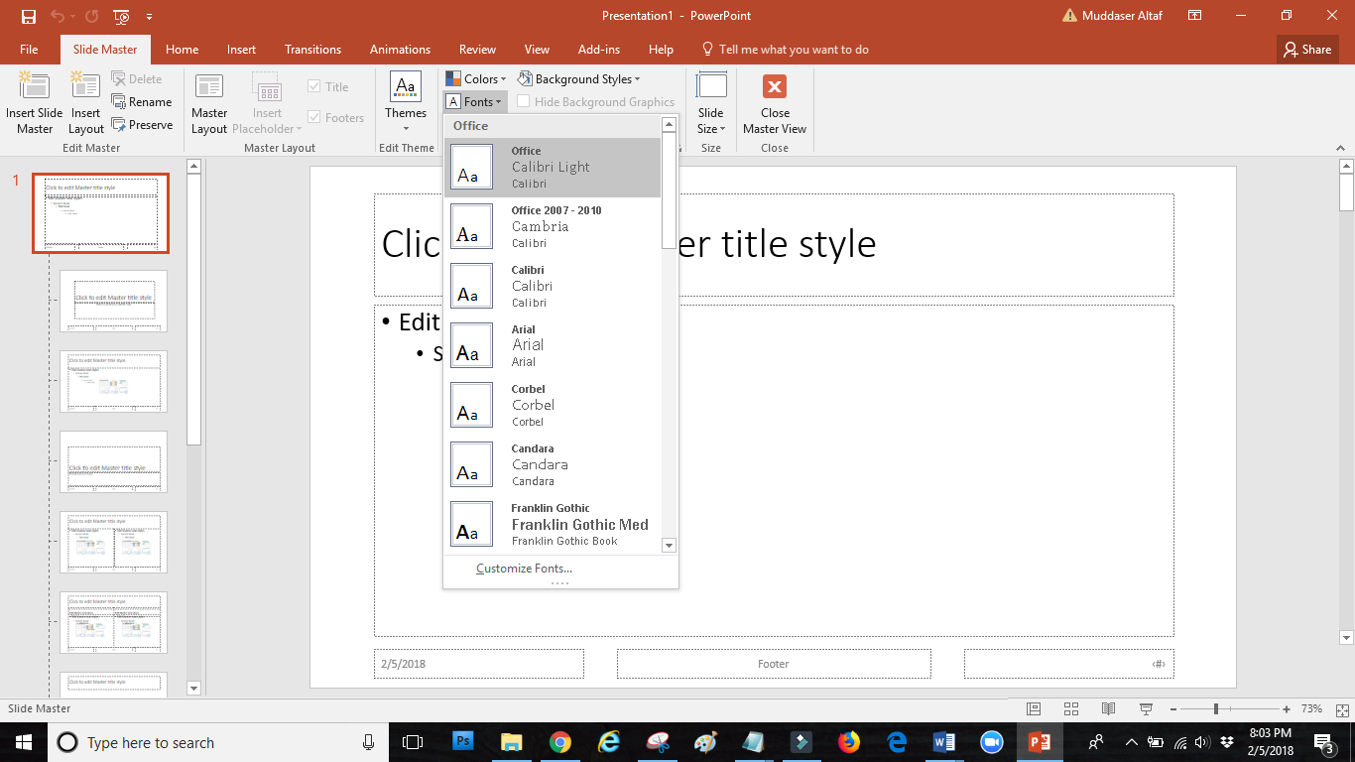Click Close Master View button
1355x762 pixels.
click(x=775, y=103)
